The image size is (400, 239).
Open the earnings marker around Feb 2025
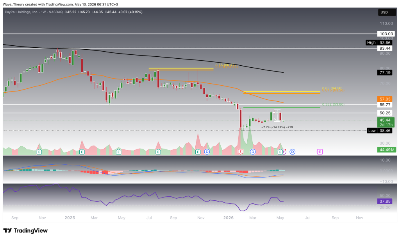click(82, 152)
